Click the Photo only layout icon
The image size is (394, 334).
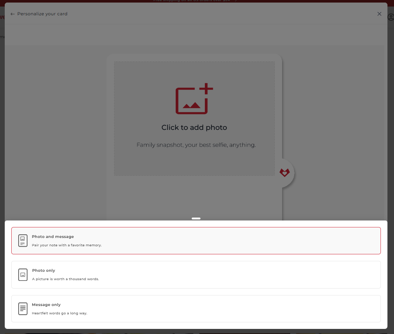tap(23, 275)
